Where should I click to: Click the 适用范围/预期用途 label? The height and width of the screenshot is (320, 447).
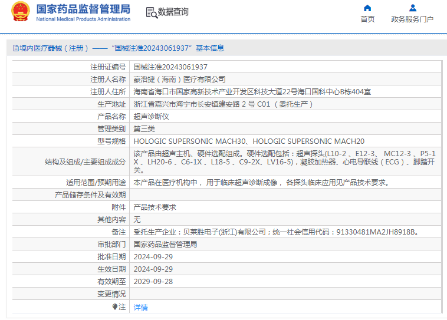click(96, 182)
